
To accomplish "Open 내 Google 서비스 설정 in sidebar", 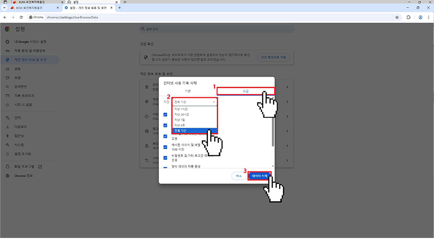I will [30, 42].
